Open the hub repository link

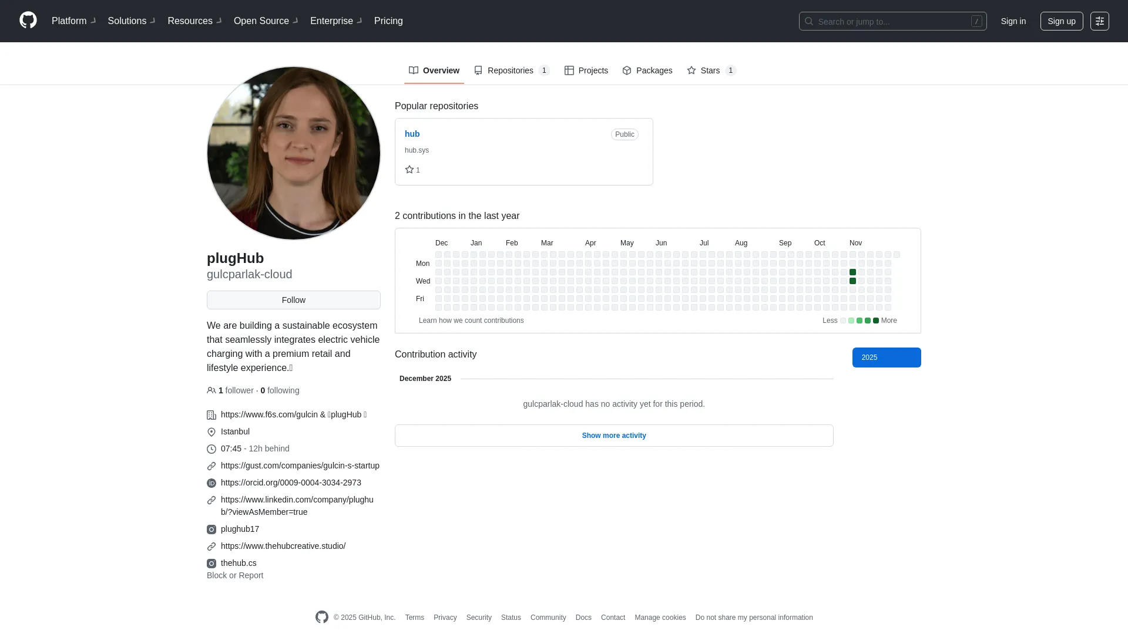click(412, 134)
